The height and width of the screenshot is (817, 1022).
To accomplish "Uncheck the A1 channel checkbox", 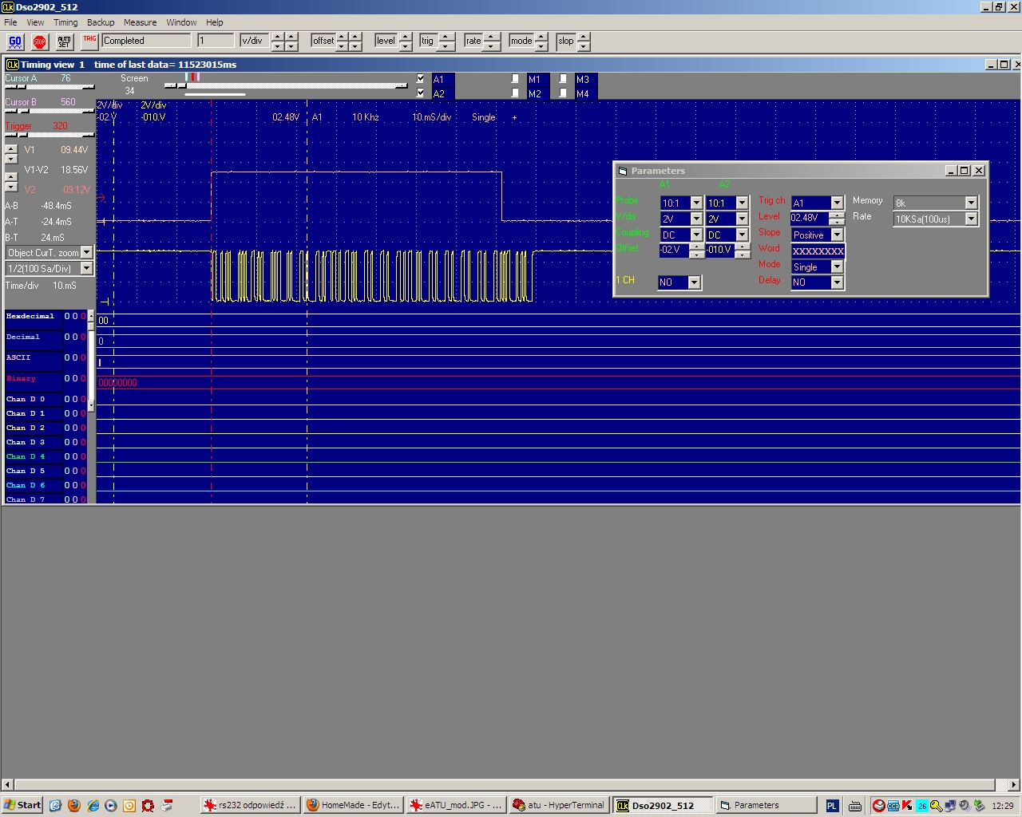I will [421, 79].
